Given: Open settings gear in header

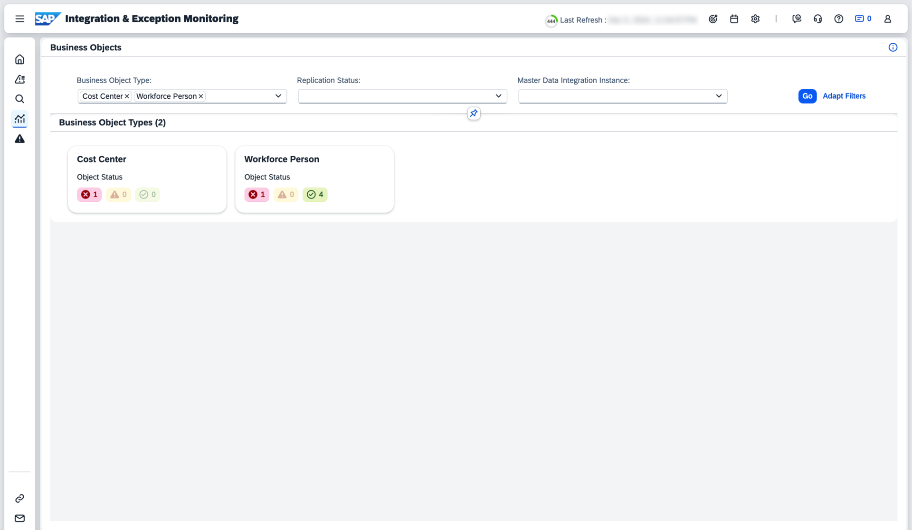Looking at the screenshot, I should (x=755, y=19).
